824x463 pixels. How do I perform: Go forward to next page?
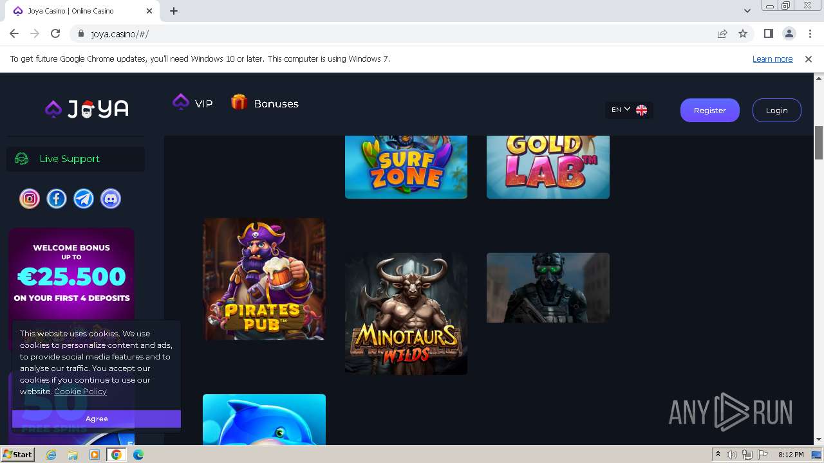[x=35, y=33]
